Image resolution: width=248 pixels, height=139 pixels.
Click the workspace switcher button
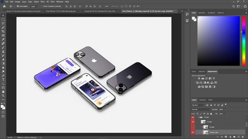[238, 6]
